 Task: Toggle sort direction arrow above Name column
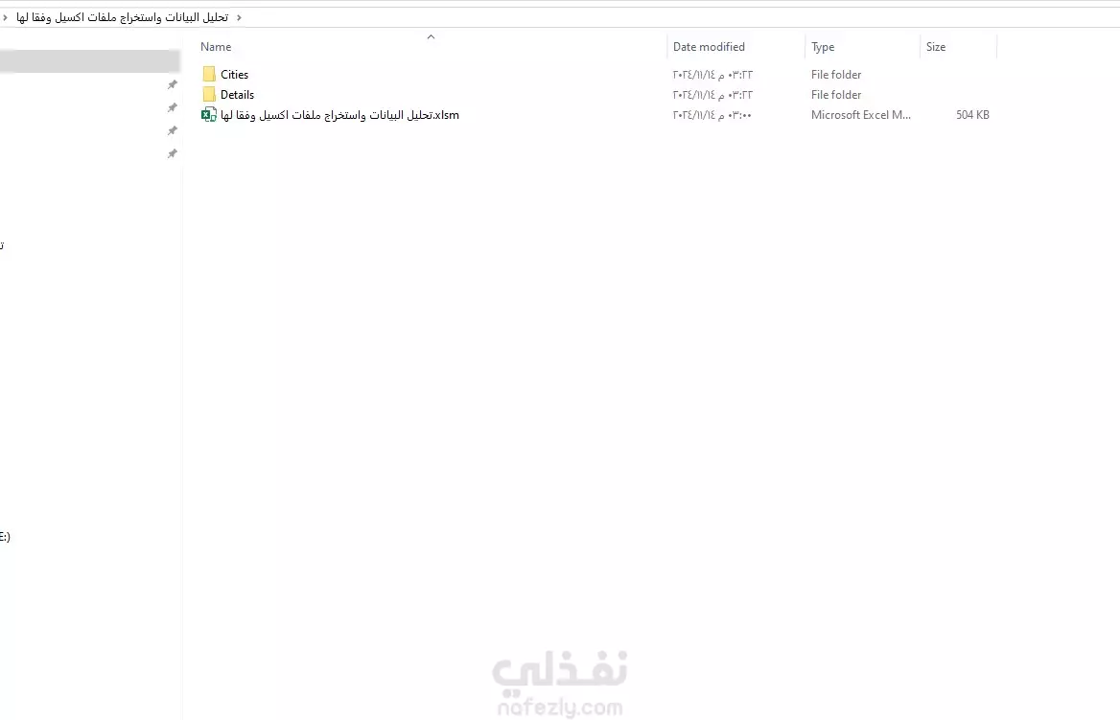[x=431, y=36]
